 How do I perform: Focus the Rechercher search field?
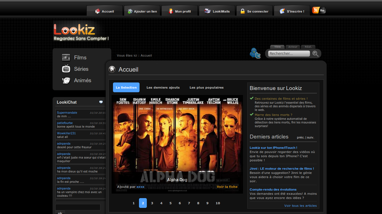pyautogui.click(x=289, y=53)
